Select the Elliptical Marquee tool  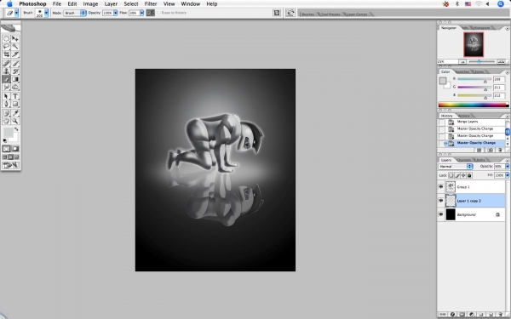[6, 39]
